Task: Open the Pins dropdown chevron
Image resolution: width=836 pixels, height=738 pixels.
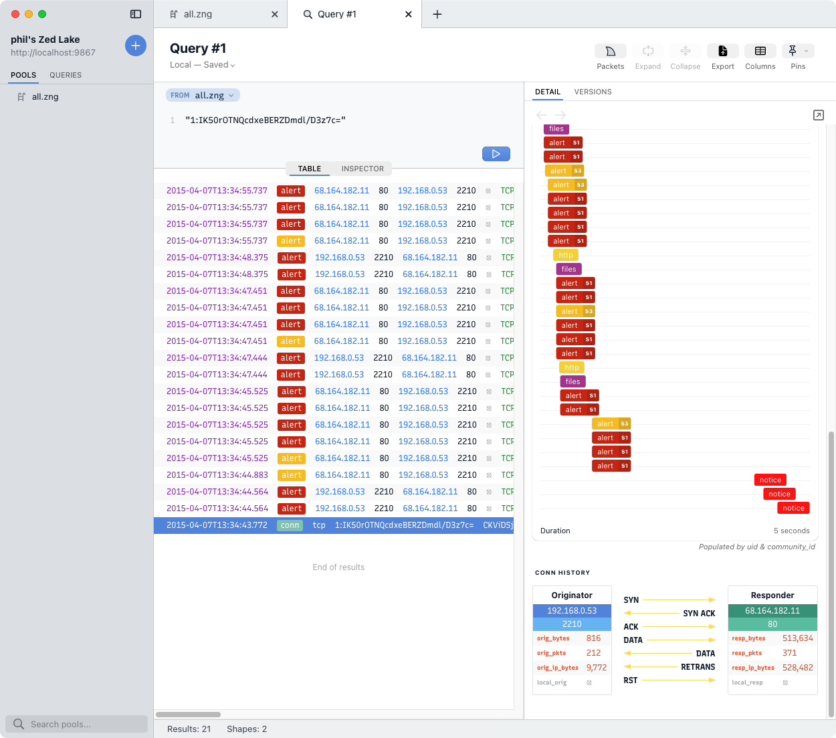Action: pos(806,50)
